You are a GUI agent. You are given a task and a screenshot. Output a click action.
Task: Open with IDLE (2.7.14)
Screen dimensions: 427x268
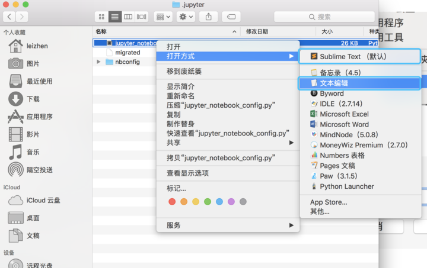coord(361,104)
